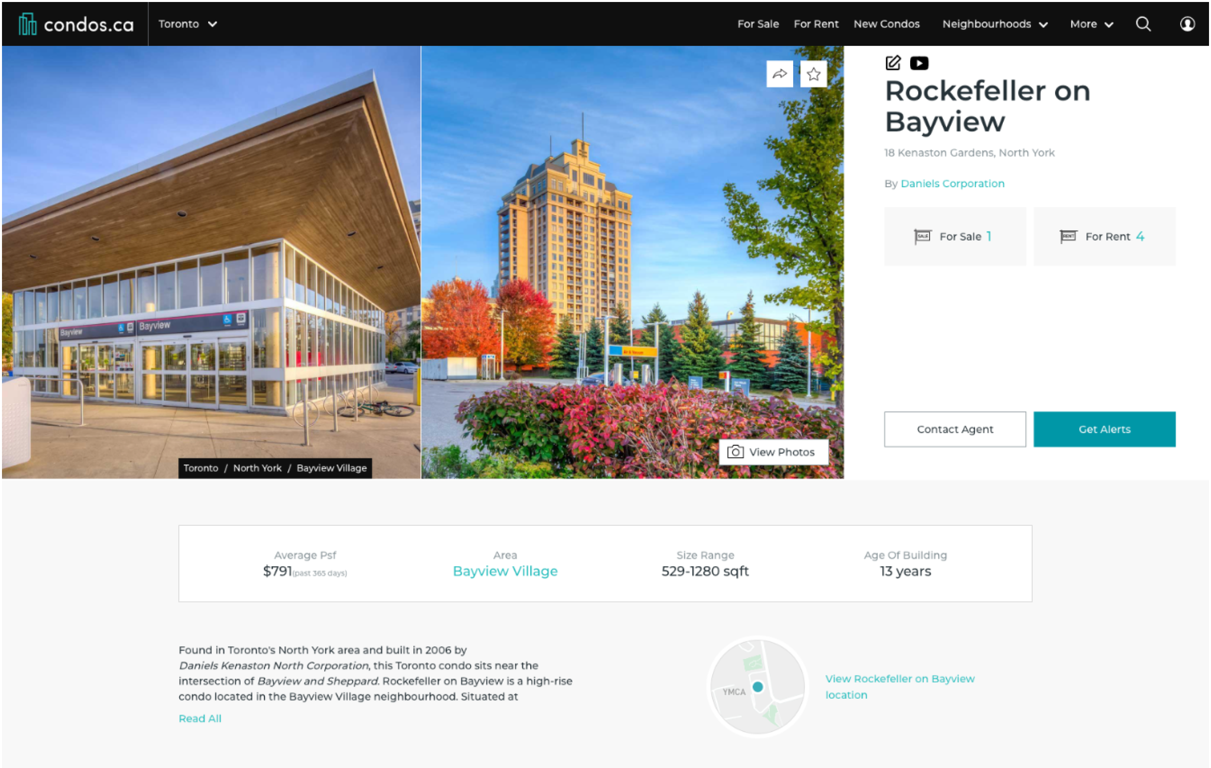The width and height of the screenshot is (1211, 768).
Task: Open the user account profile icon
Action: (1188, 23)
